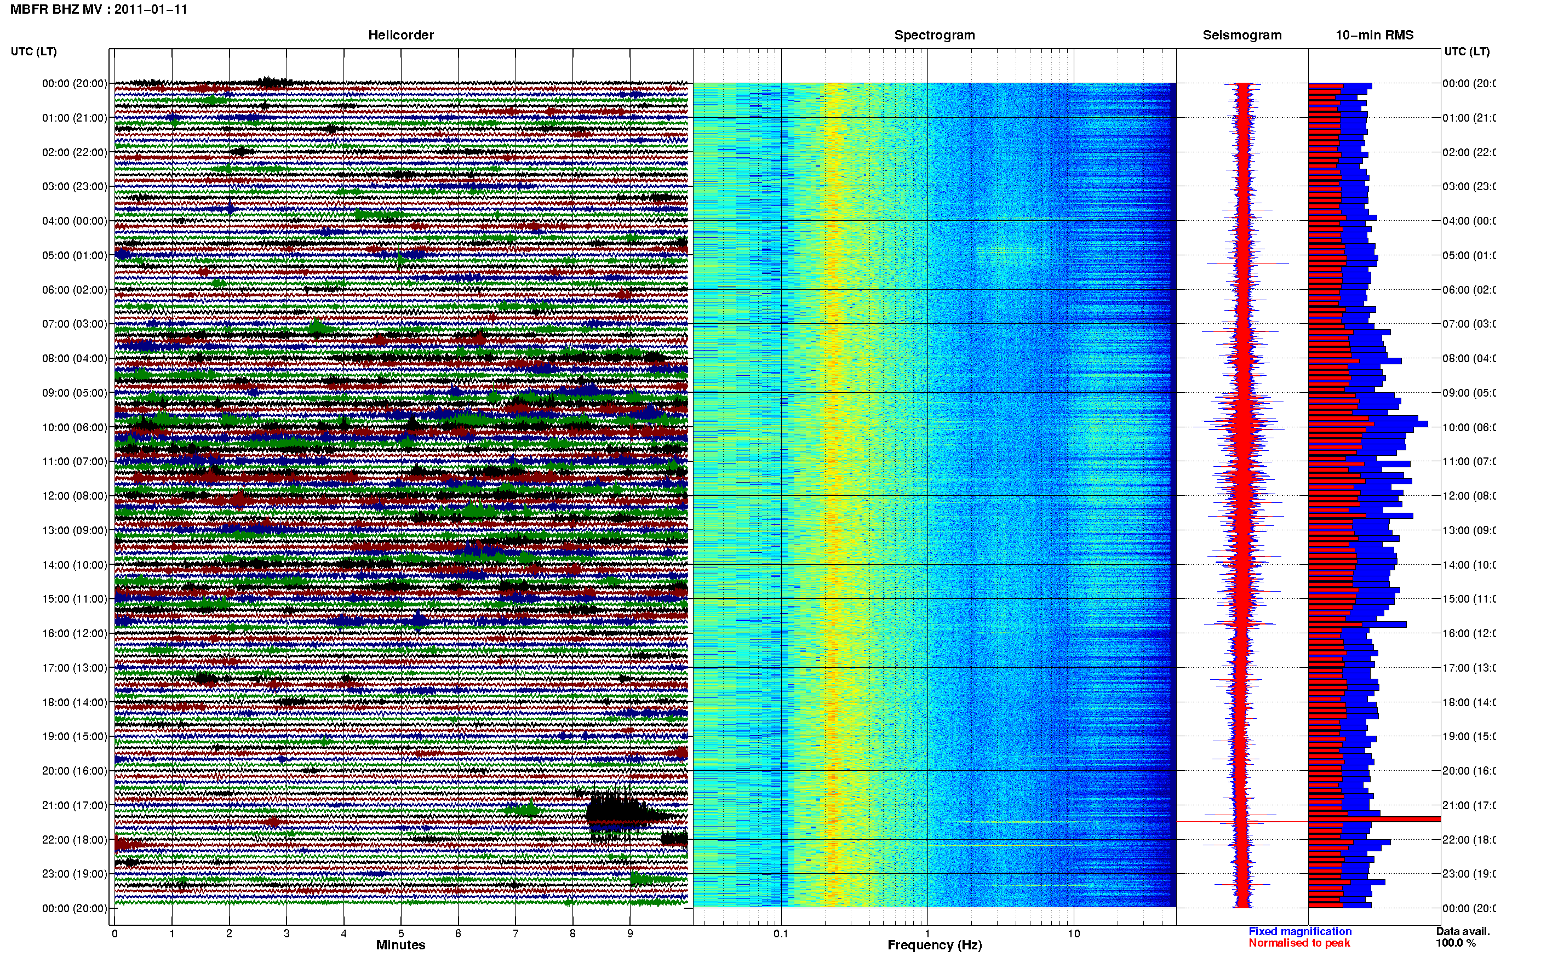Image resolution: width=1558 pixels, height=974 pixels.
Task: Click the 'Data avail.' label
Action: [1463, 931]
